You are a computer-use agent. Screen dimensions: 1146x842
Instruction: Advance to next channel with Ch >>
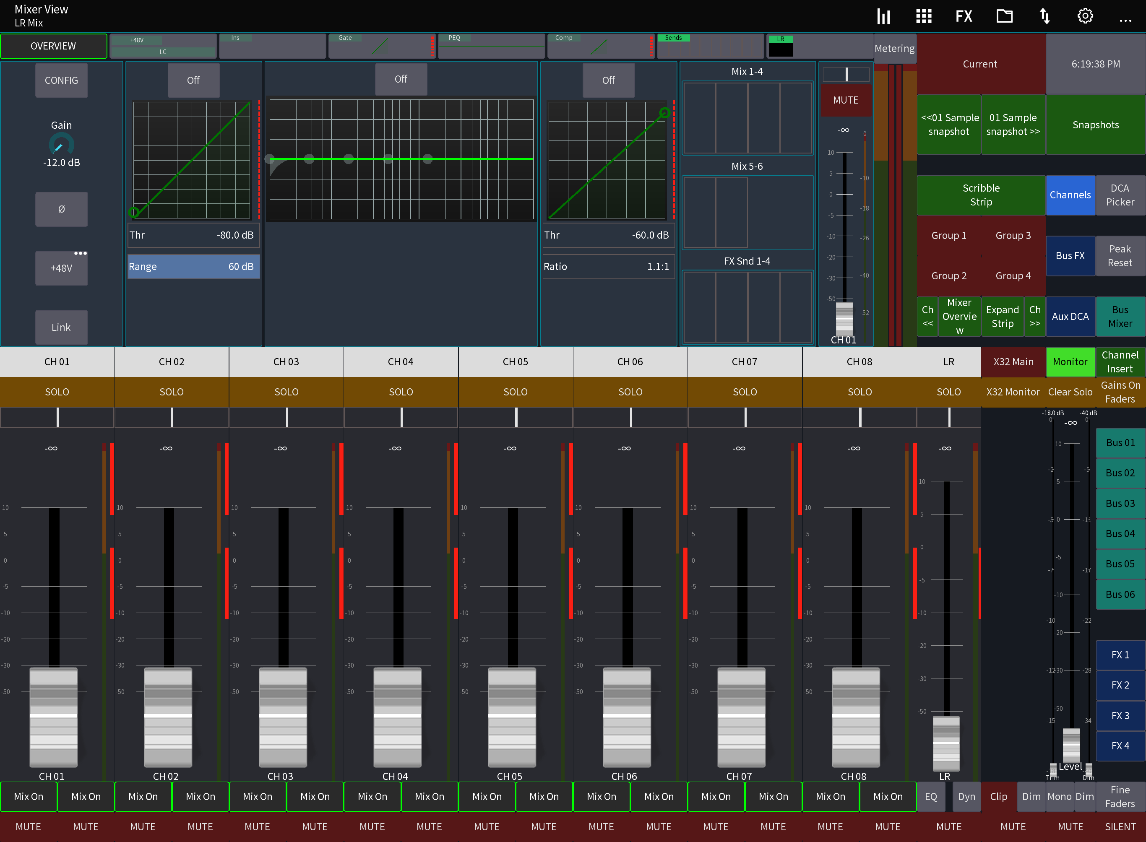coord(1035,316)
